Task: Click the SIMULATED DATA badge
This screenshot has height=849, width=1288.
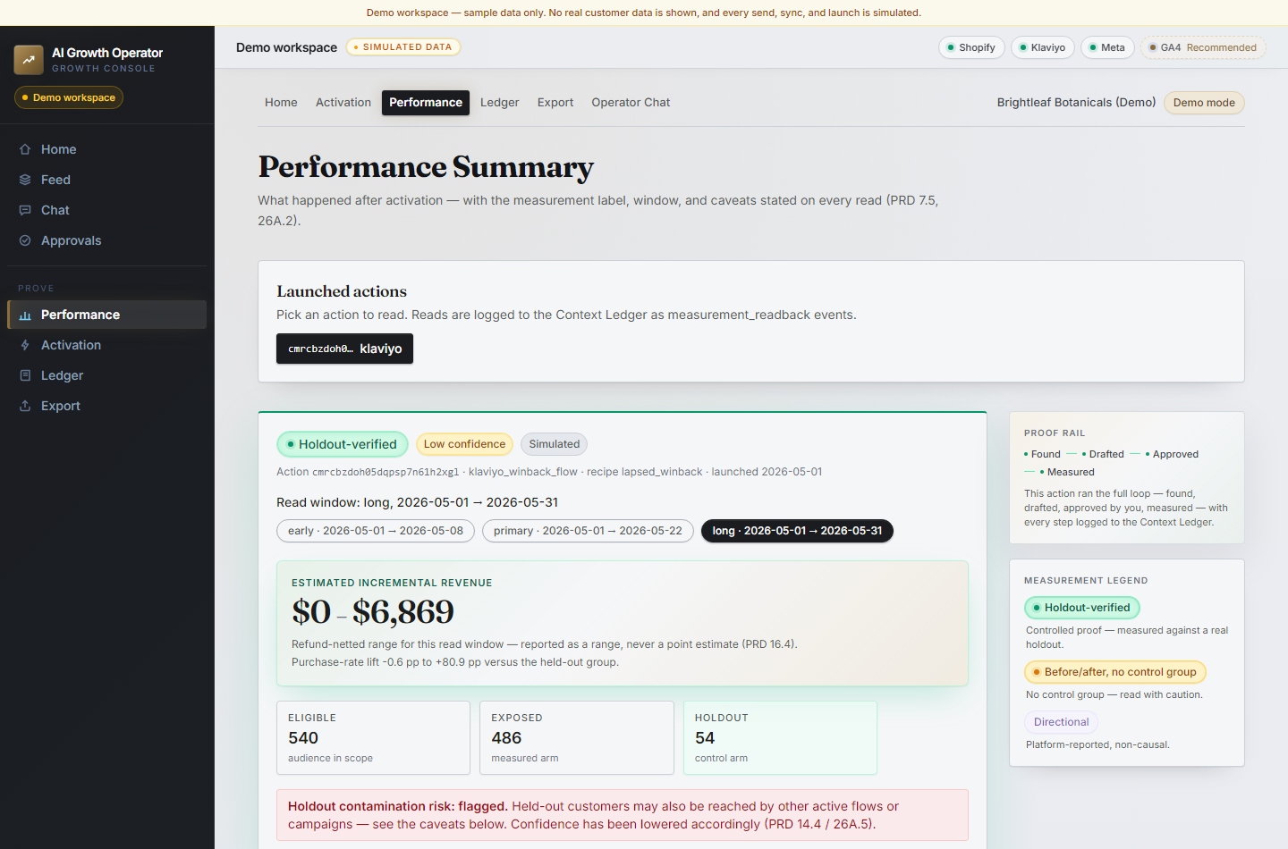Action: 403,47
